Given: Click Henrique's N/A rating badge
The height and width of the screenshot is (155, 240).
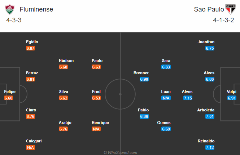Looking at the screenshot, I should pyautogui.click(x=96, y=129).
